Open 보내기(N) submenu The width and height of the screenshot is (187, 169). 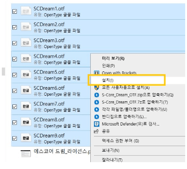point(110,150)
